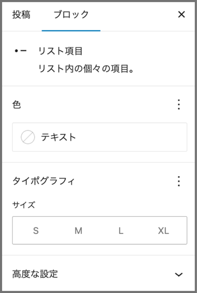Screen dimensions: 197x293
Task: Select font size L
Action: (121, 230)
